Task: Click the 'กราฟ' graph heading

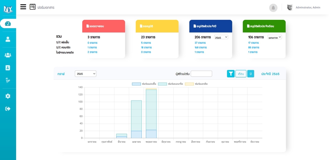Action: [x=61, y=74]
